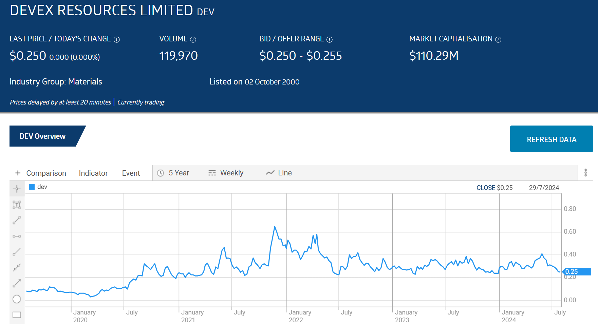Click the 29/7/2024 date readout
The image size is (598, 324).
click(x=544, y=188)
